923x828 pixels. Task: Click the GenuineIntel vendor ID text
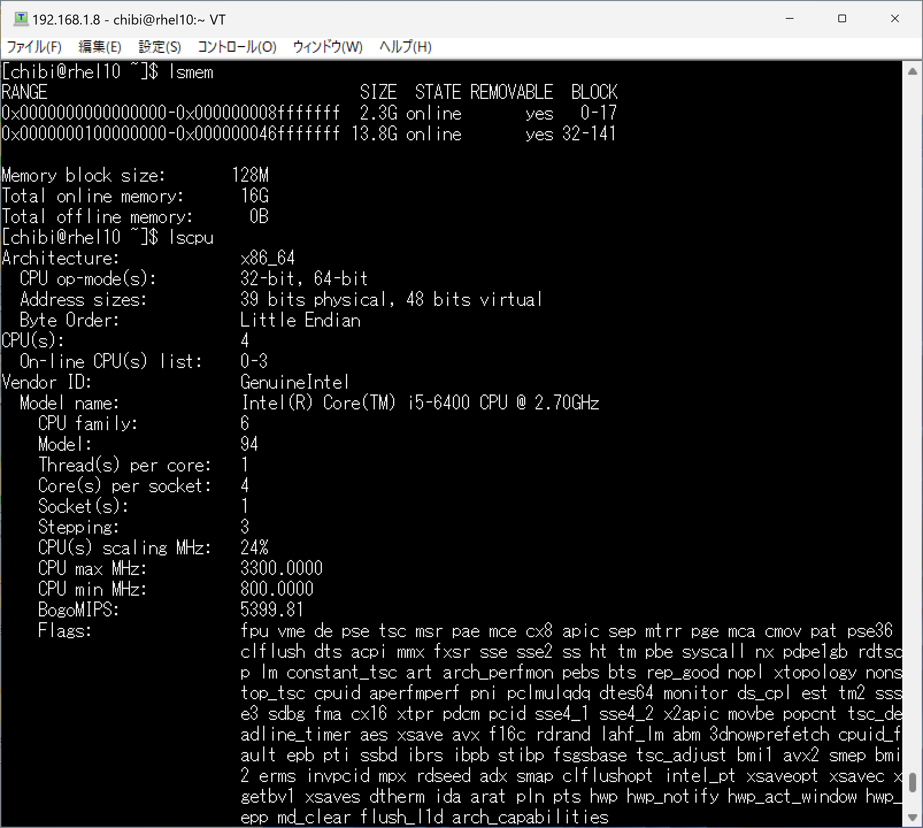click(x=295, y=382)
